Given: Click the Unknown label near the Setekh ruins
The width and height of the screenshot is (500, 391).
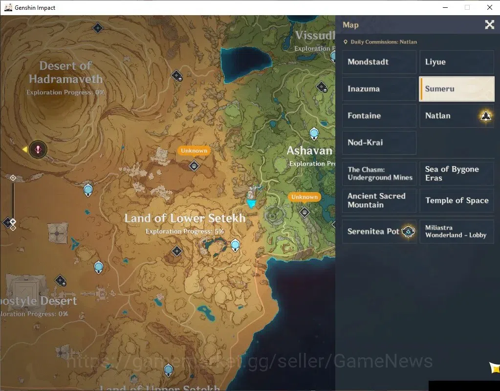Looking at the screenshot, I should [x=194, y=151].
